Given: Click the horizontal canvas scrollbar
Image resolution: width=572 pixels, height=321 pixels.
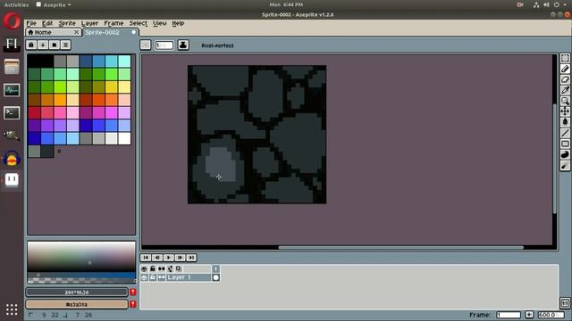Looking at the screenshot, I should (x=400, y=248).
